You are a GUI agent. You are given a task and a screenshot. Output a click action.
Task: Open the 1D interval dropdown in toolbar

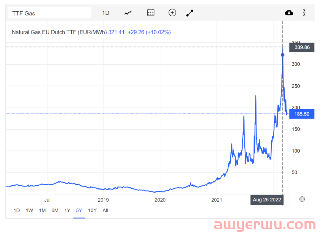click(106, 13)
